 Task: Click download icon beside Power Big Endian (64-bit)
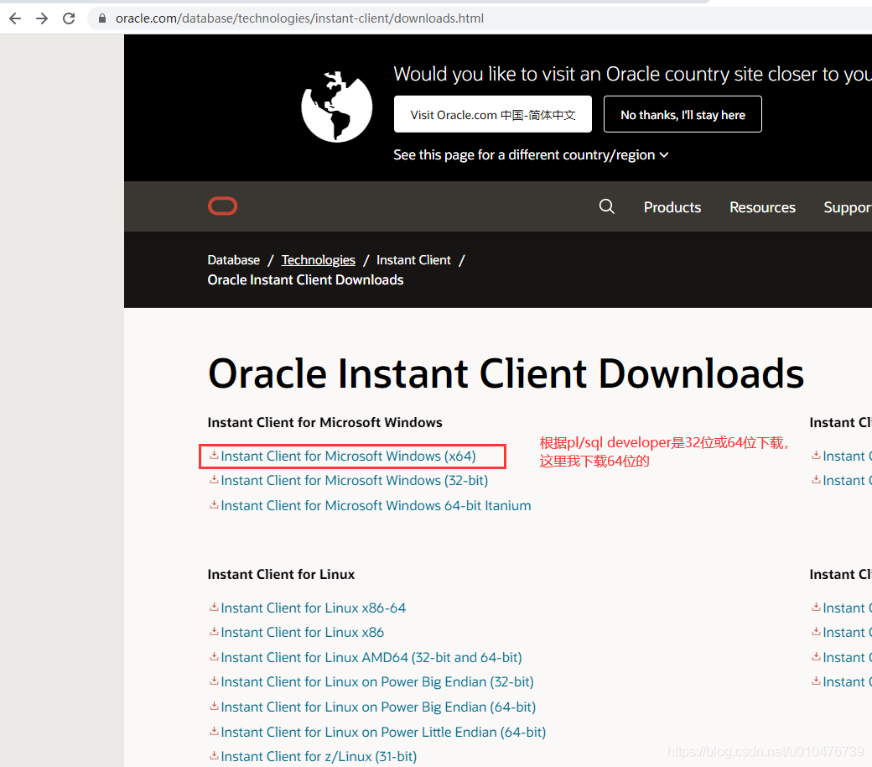(214, 706)
